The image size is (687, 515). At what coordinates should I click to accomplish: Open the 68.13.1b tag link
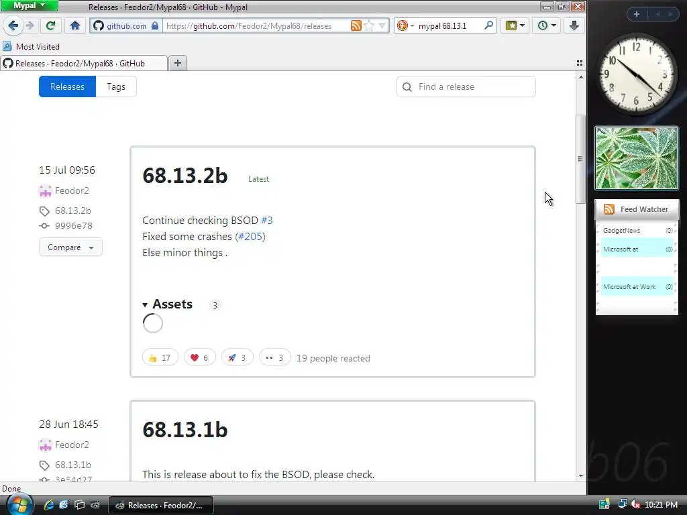tap(72, 465)
